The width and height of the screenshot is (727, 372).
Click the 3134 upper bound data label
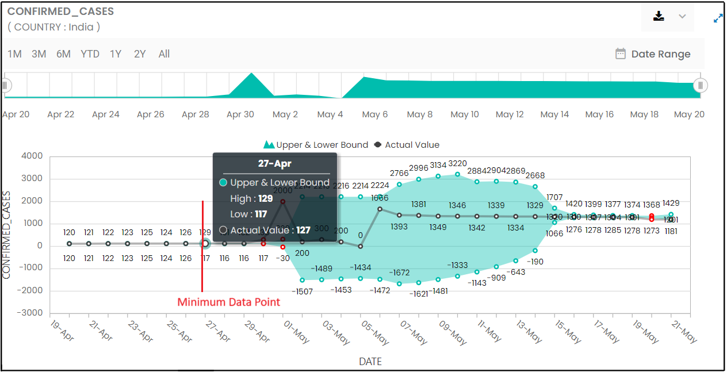438,166
